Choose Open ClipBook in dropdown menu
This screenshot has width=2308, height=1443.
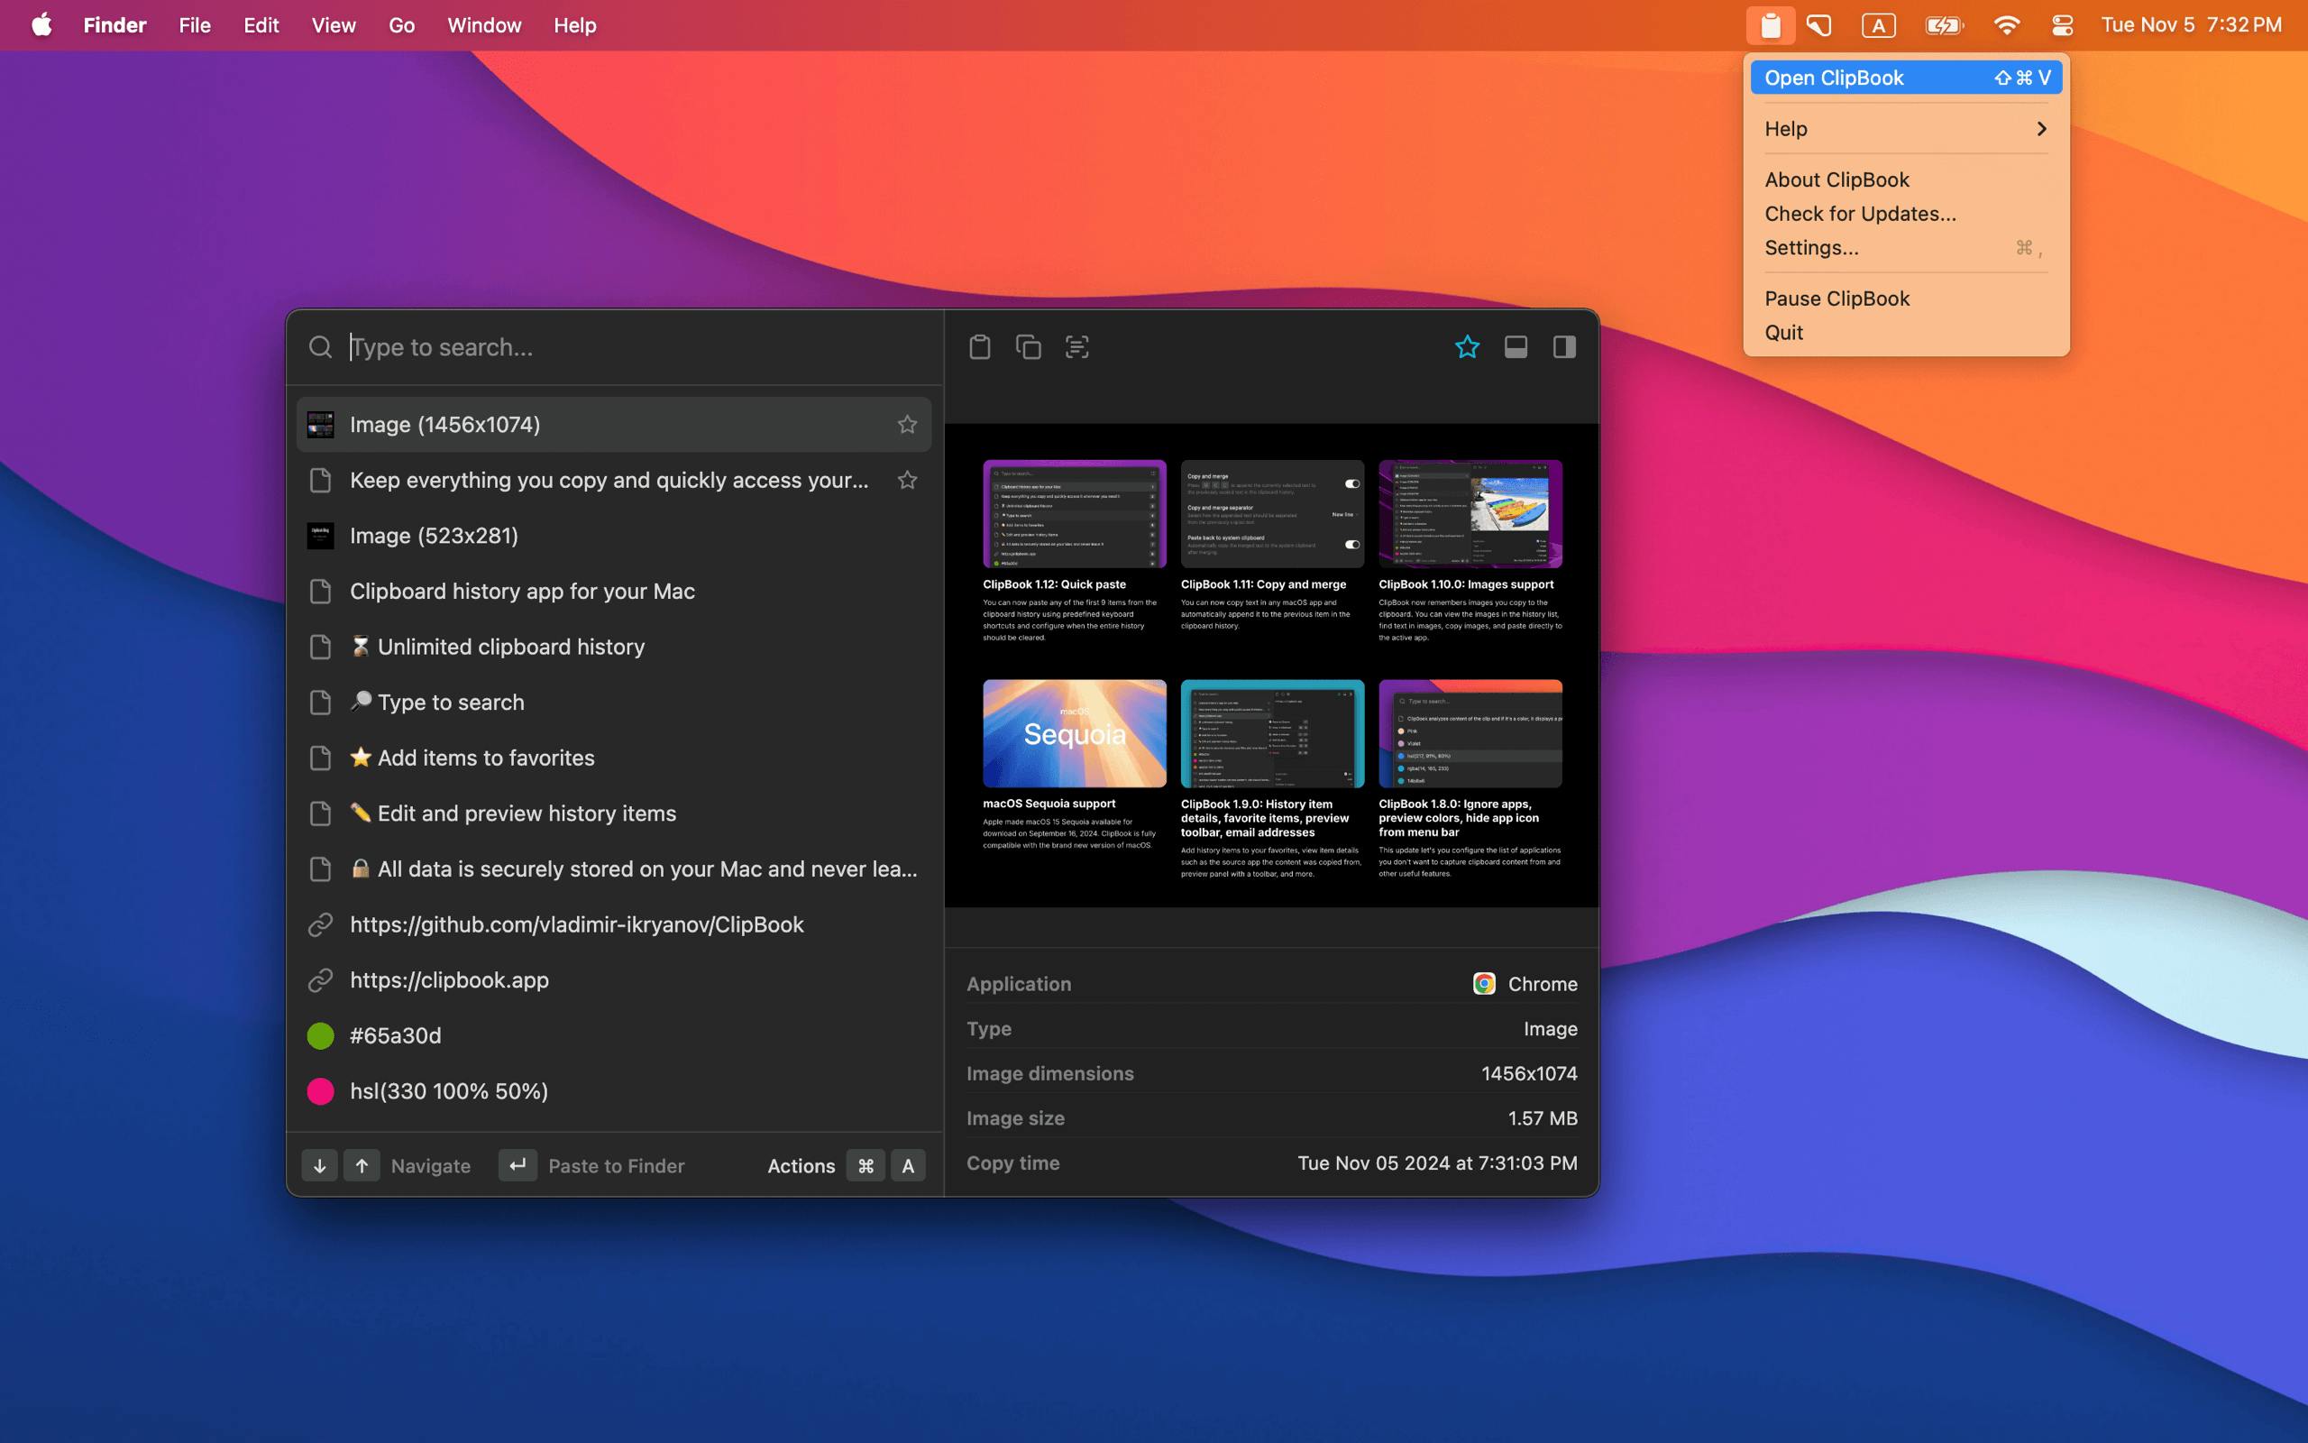[1906, 78]
